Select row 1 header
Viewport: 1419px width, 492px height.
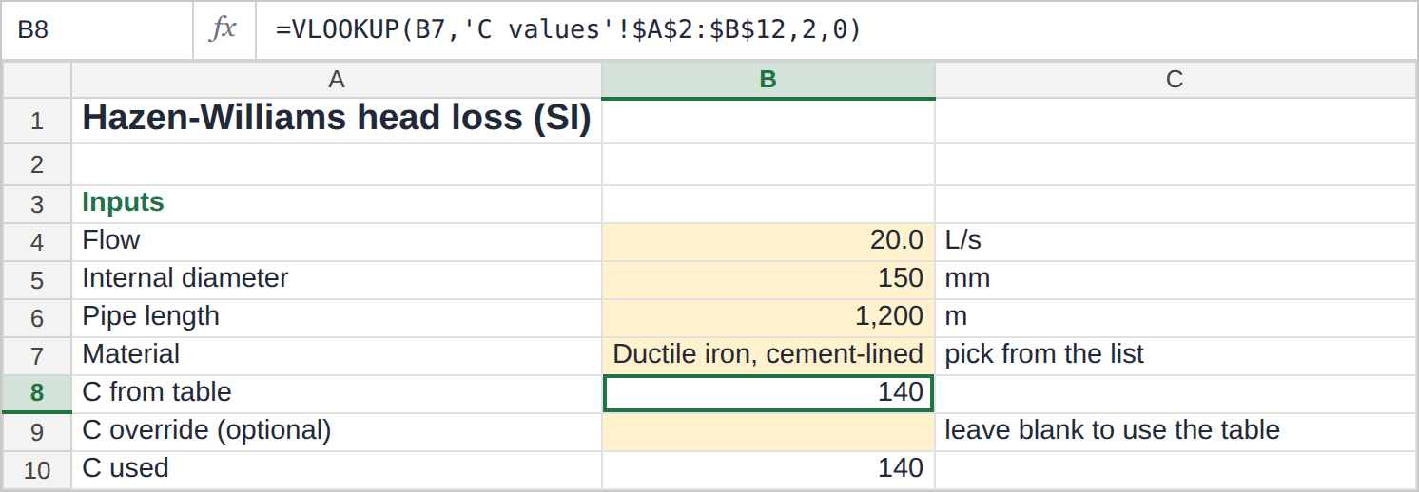pos(37,122)
